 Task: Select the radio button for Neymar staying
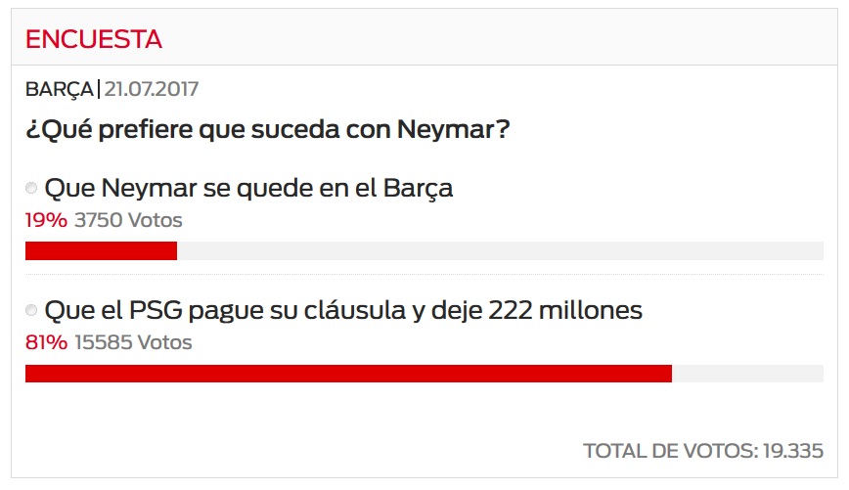point(31,188)
